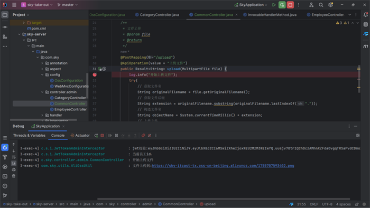370x208 pixels.
Task: Open the Problems tool window
Action: [x=5, y=186]
